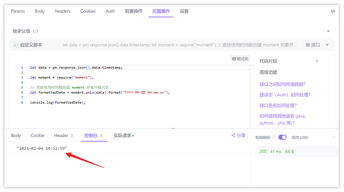Click the panel resize handle between editor and response
Image resolution: width=344 pixels, height=192 pixels.
point(173,128)
